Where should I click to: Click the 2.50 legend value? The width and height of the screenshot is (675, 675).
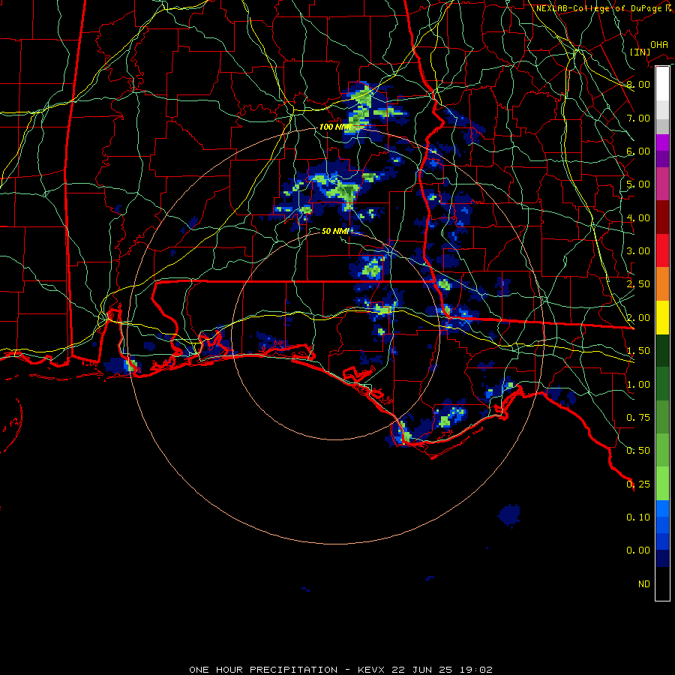637,284
